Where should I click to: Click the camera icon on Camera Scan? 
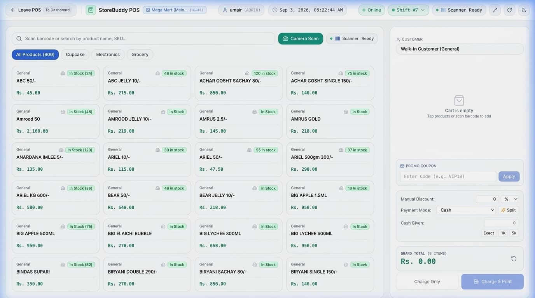(x=285, y=38)
